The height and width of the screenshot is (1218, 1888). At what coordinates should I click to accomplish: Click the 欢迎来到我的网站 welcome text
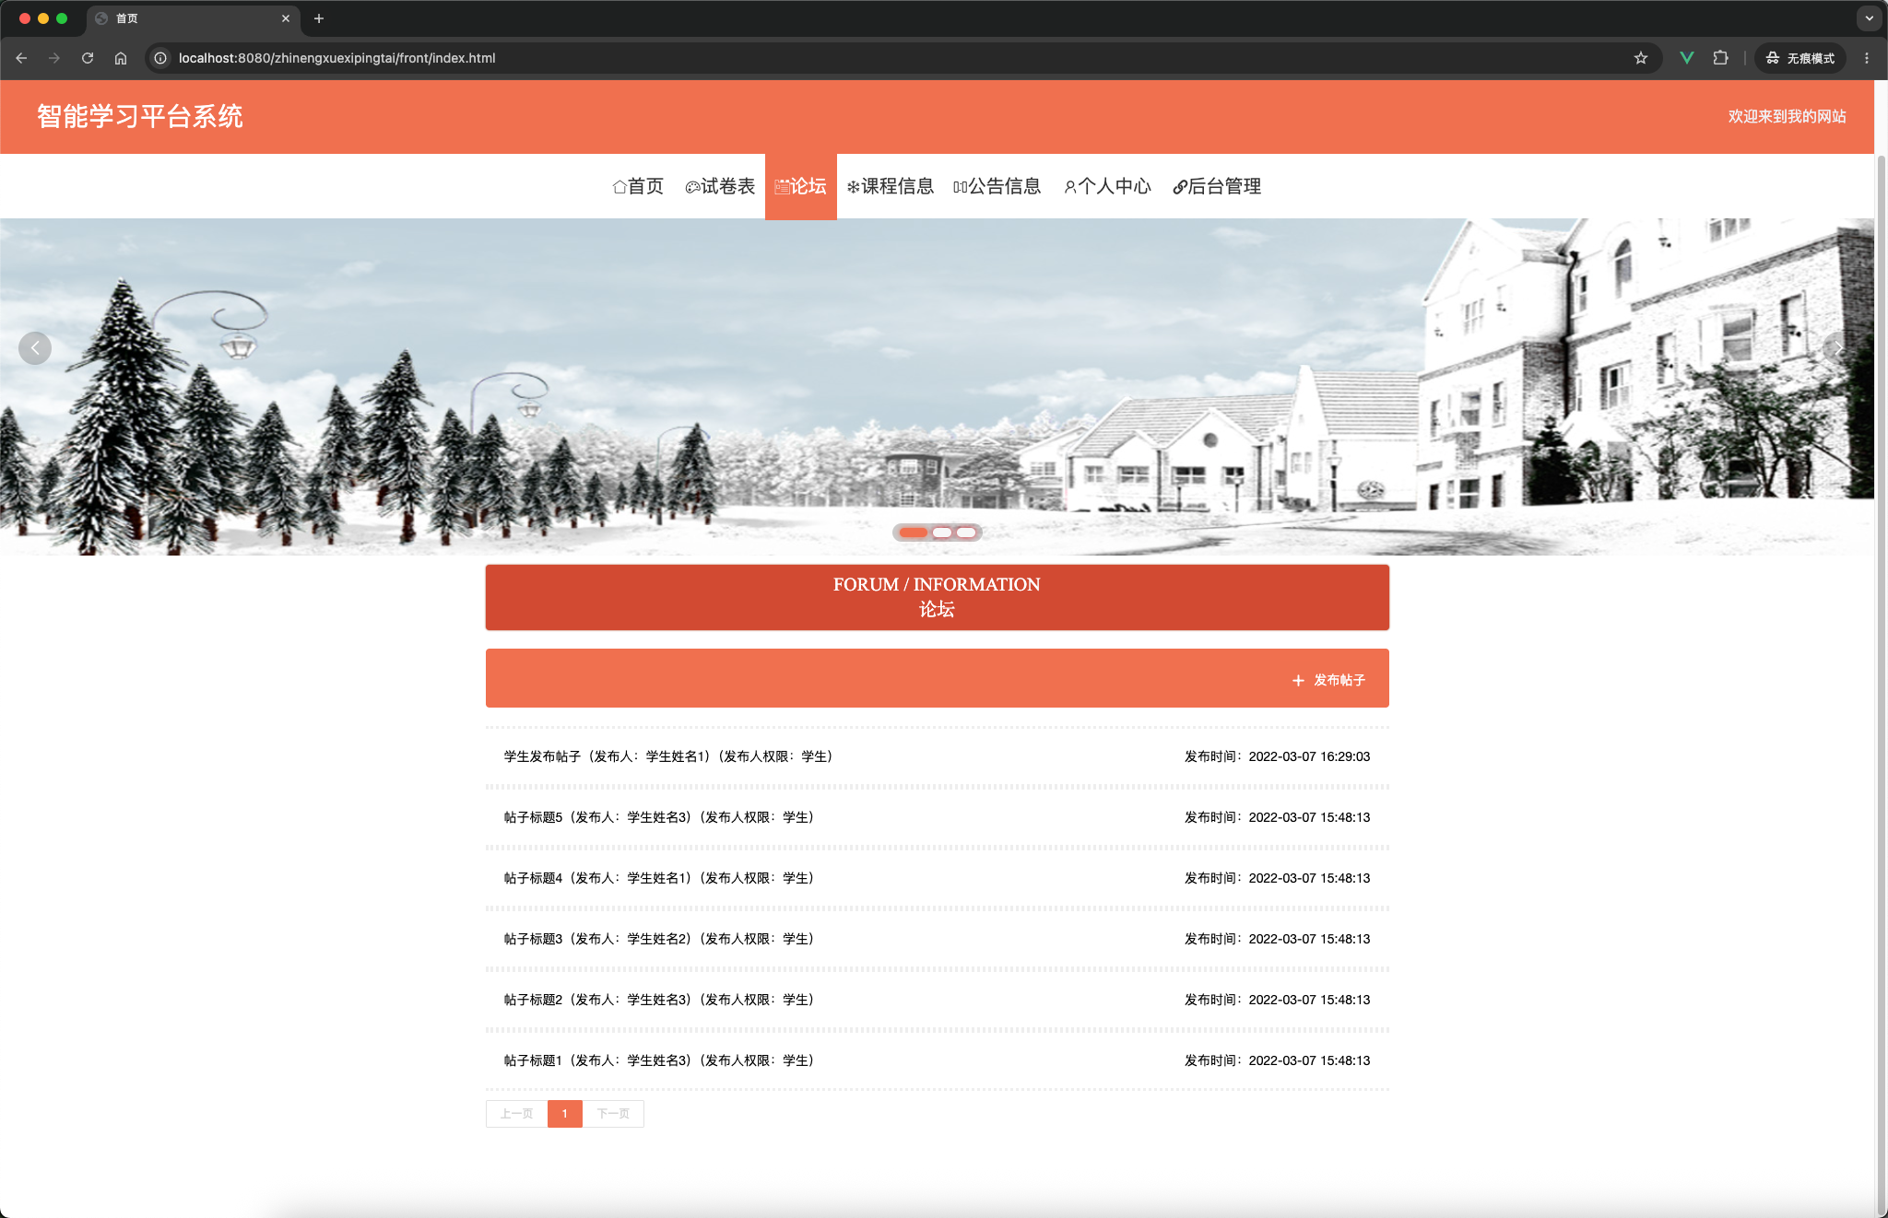coord(1787,116)
